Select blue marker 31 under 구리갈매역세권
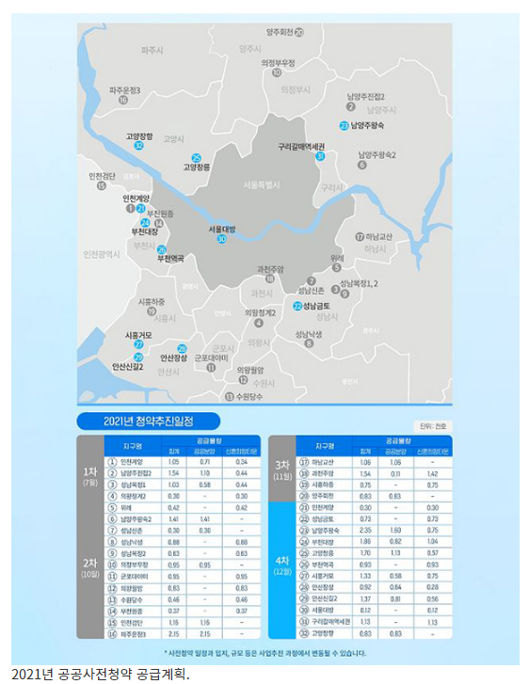This screenshot has width=529, height=684. click(320, 156)
